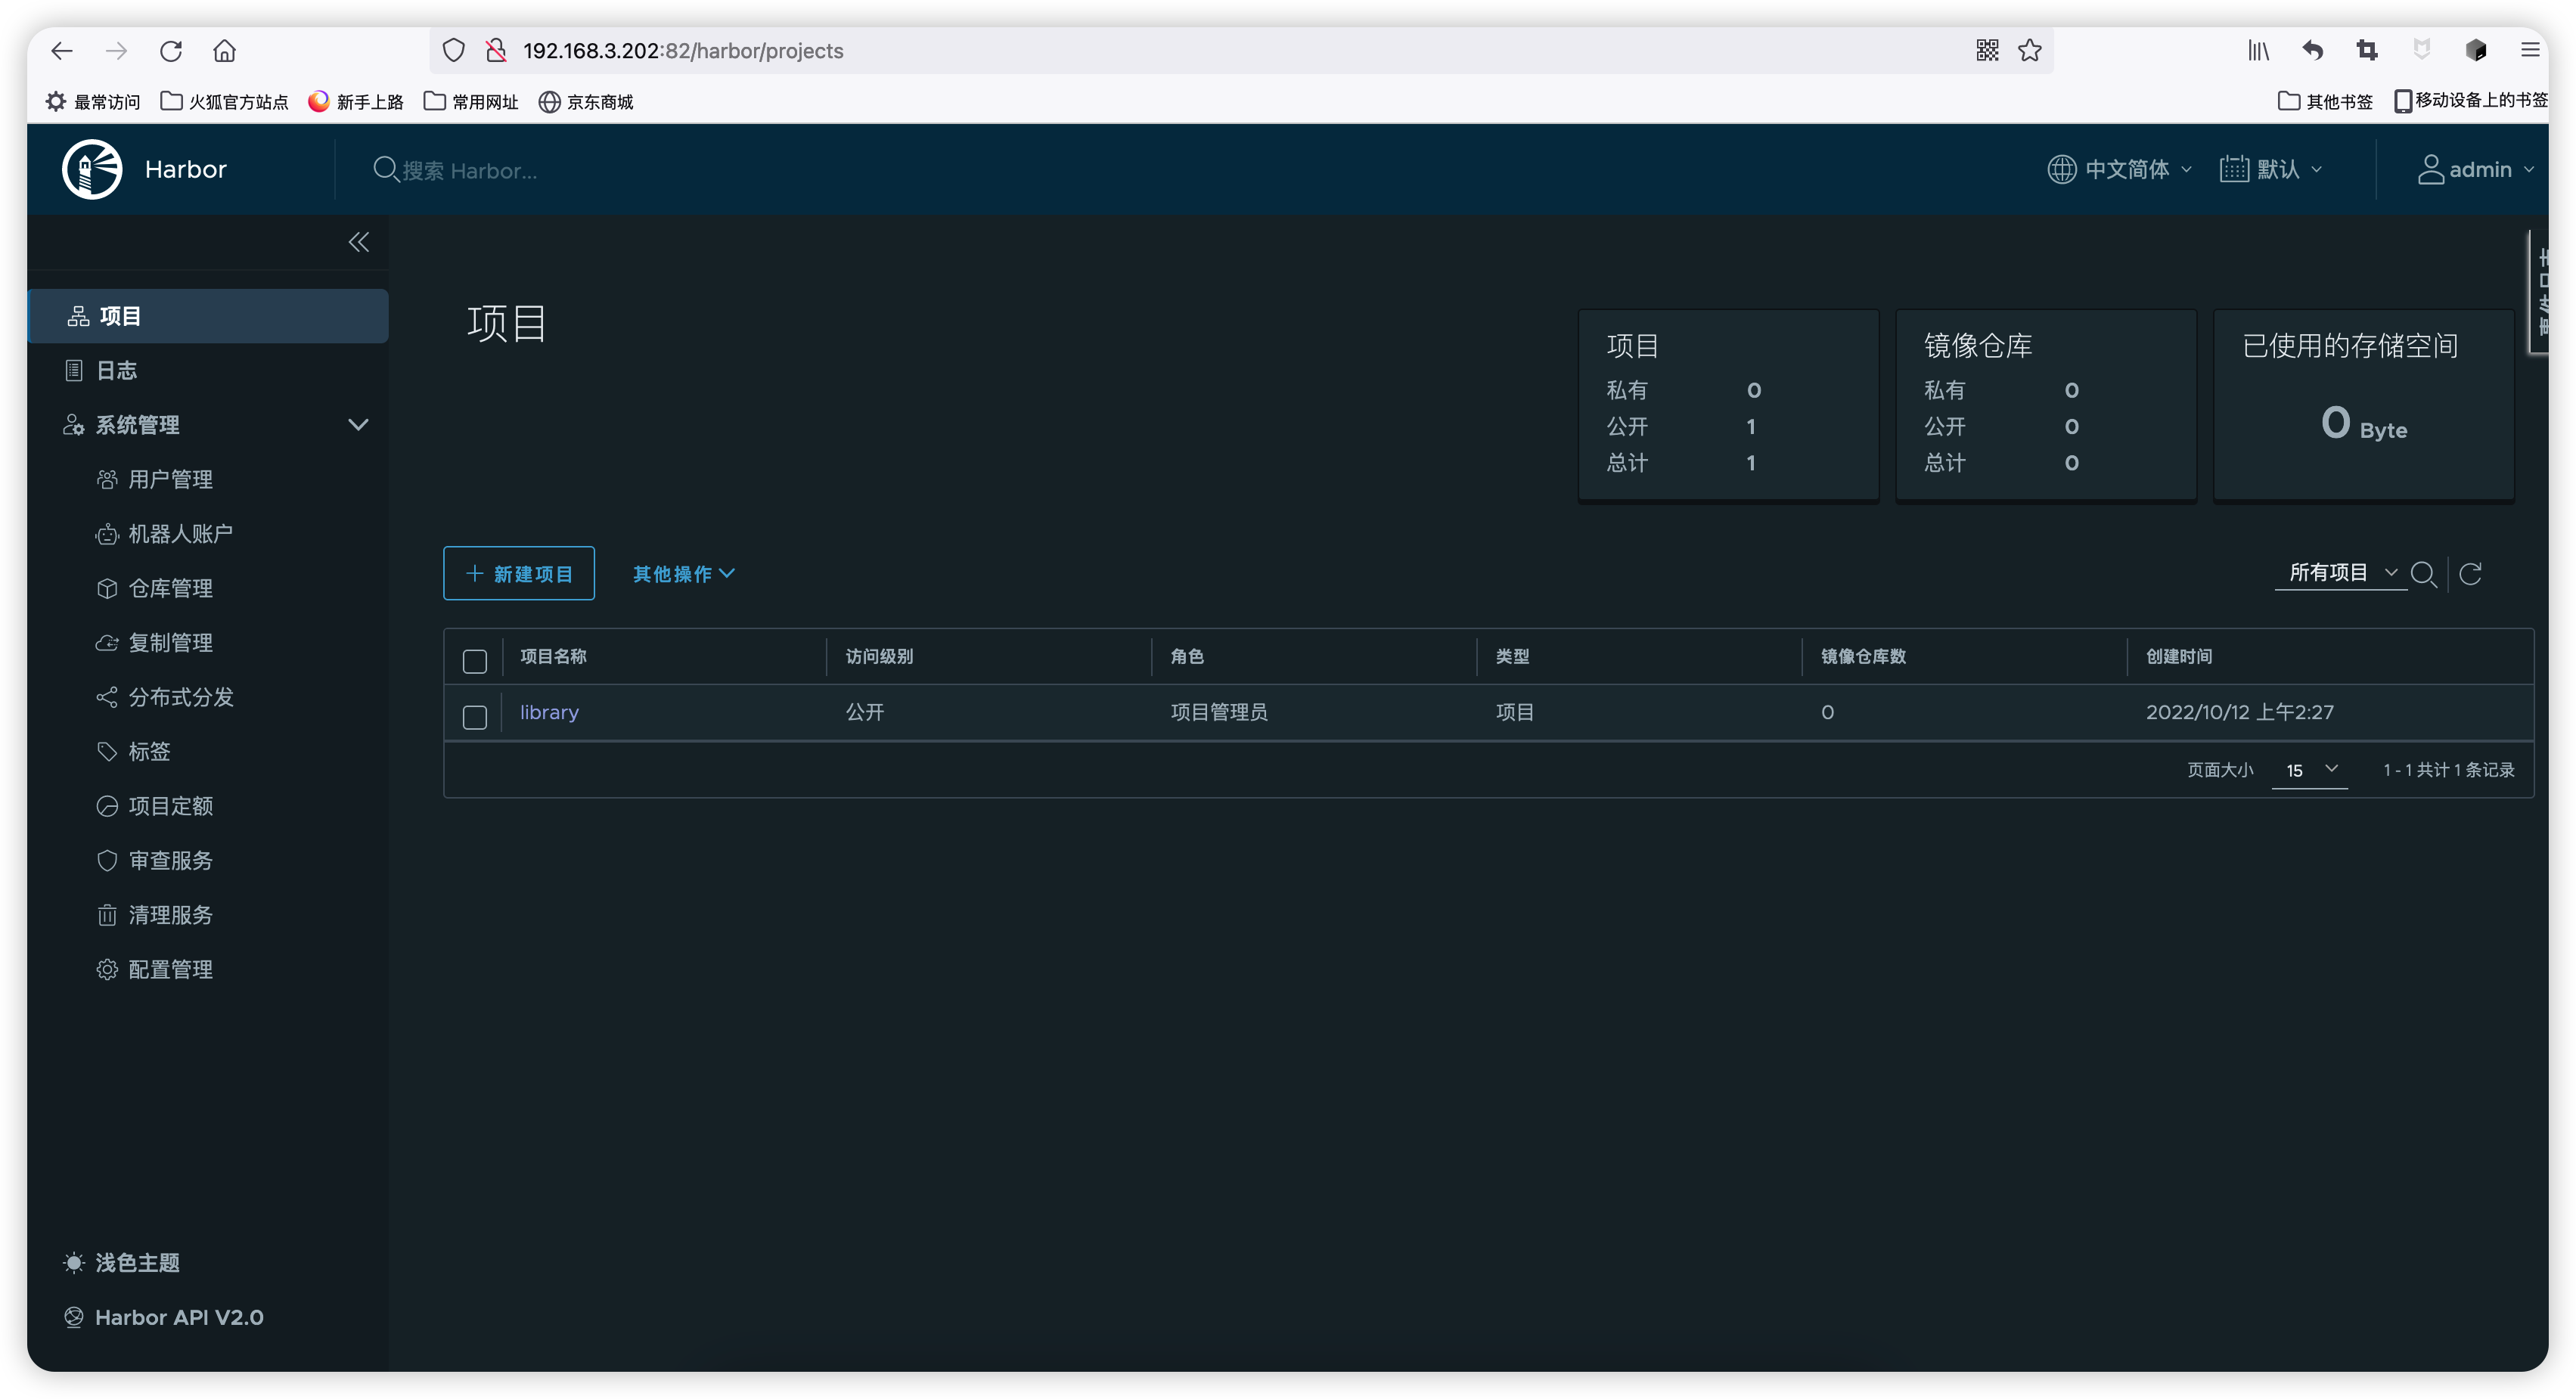Collapse the 系统管理 section chevron
The height and width of the screenshot is (1399, 2576).
coord(358,424)
